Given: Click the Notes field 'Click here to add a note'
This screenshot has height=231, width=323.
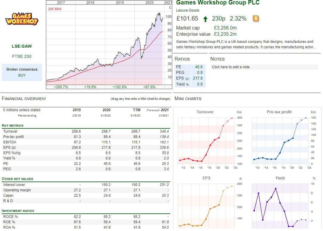Looking at the screenshot, I should (x=265, y=67).
